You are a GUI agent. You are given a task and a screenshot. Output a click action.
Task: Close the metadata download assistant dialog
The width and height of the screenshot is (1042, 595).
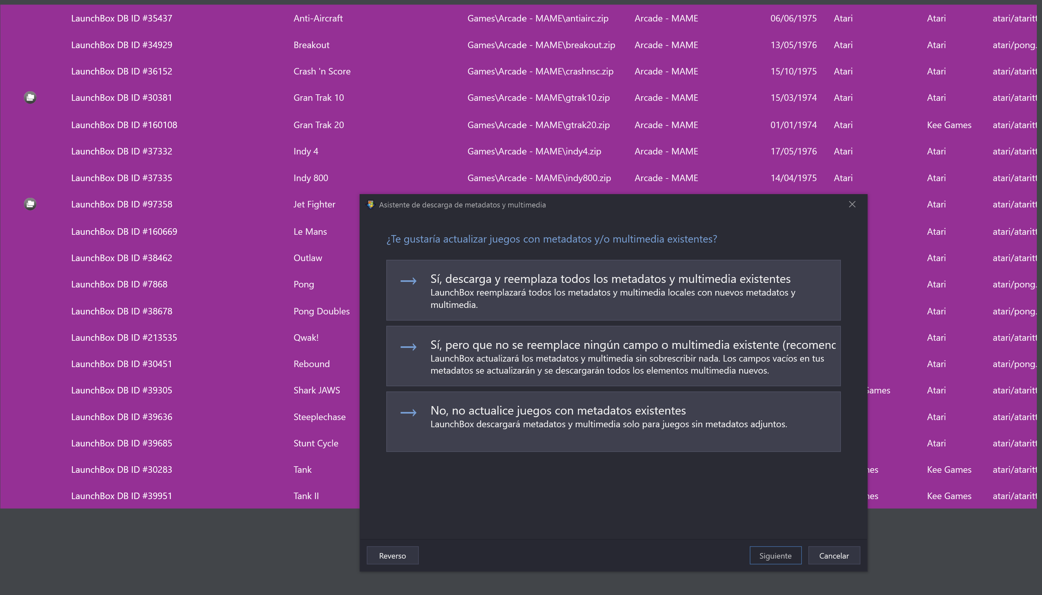point(852,204)
